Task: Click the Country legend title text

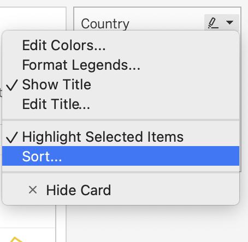Action: [x=105, y=23]
